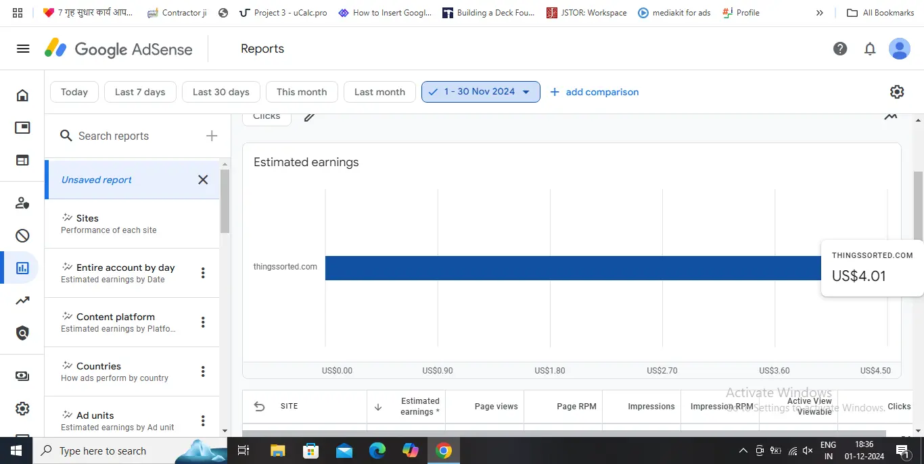Viewport: 924px width, 464px height.
Task: Expand the 1 - 30 Nov 2024 date dropdown
Action: point(526,92)
